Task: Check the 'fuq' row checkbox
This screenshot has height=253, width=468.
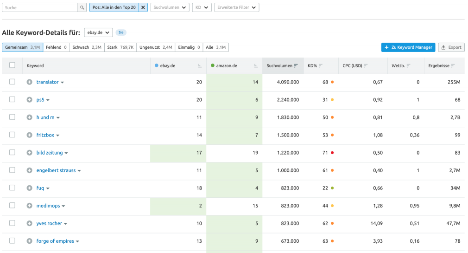Action: tap(12, 188)
